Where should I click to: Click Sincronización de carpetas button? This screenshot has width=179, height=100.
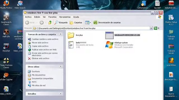pyautogui.click(x=107, y=22)
